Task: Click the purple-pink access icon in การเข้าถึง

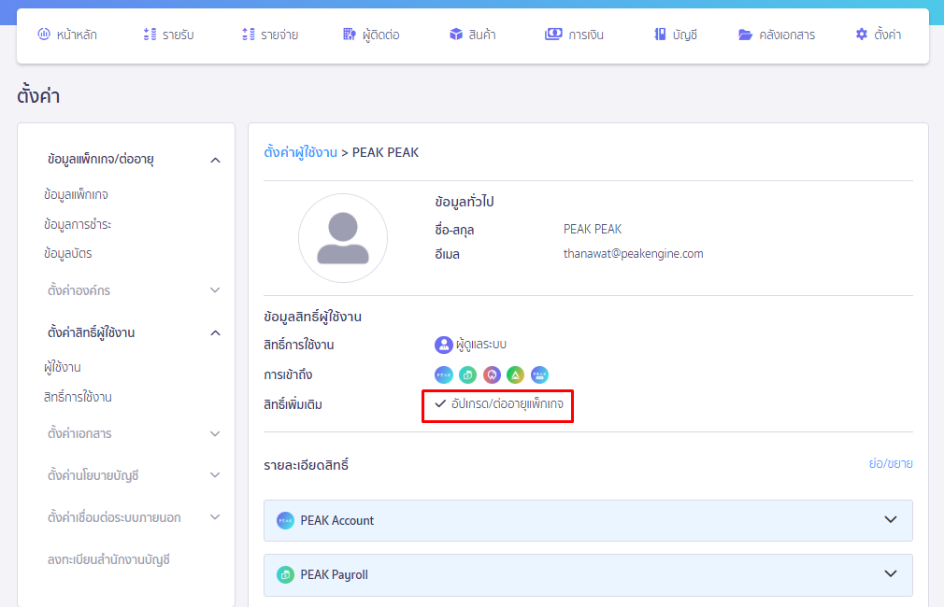Action: click(x=492, y=374)
